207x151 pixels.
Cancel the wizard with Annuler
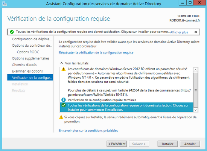click(x=190, y=144)
